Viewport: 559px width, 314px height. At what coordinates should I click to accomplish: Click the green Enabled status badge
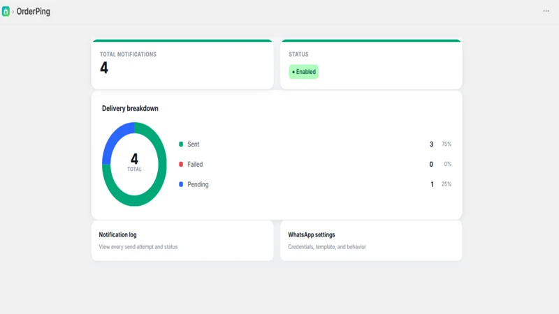[304, 72]
